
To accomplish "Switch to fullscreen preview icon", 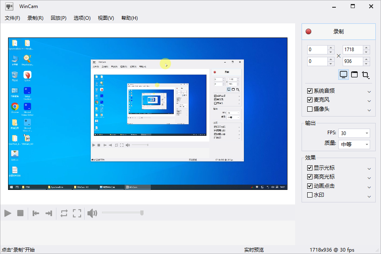I will [x=77, y=213].
